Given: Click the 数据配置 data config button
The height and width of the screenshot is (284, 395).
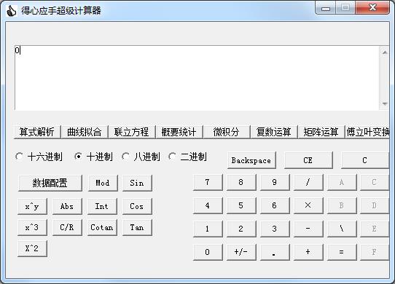Looking at the screenshot, I should pos(50,183).
